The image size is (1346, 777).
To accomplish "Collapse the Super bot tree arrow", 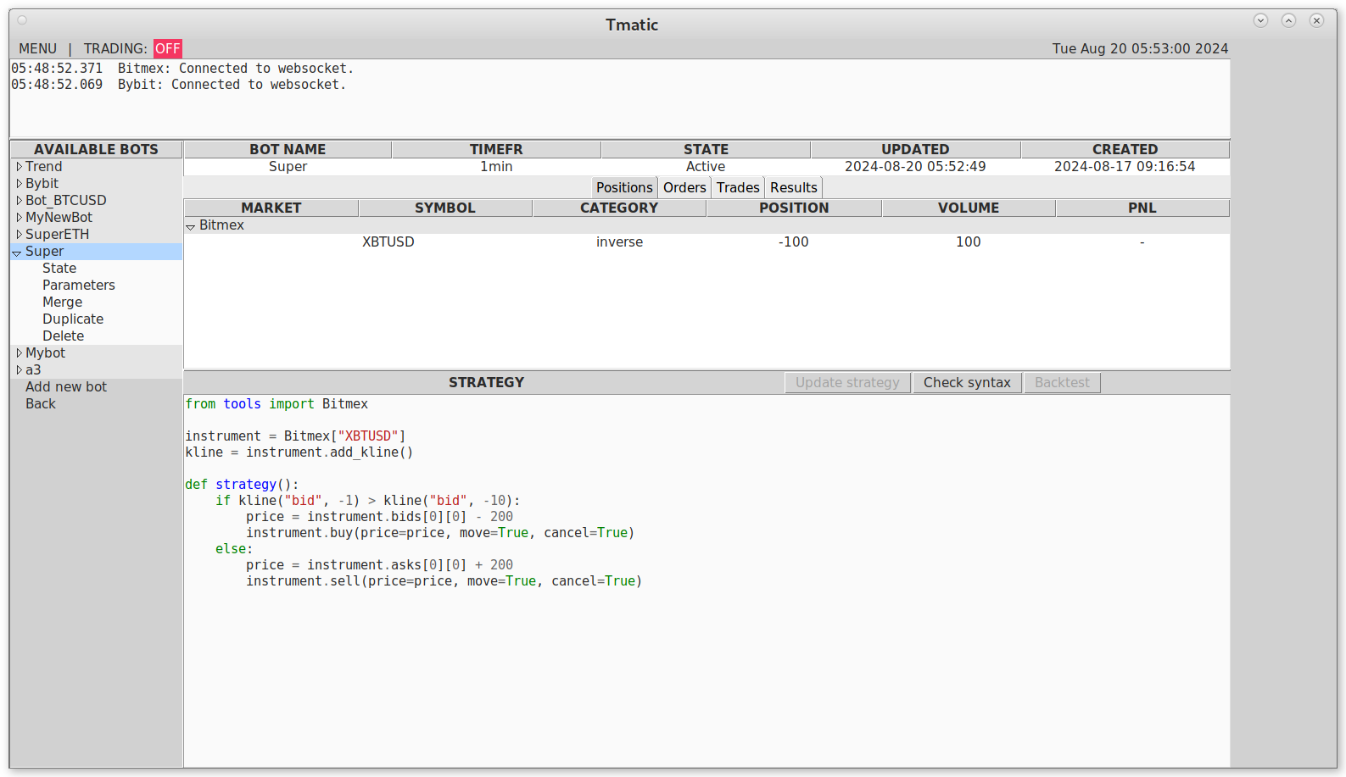I will pos(17,253).
